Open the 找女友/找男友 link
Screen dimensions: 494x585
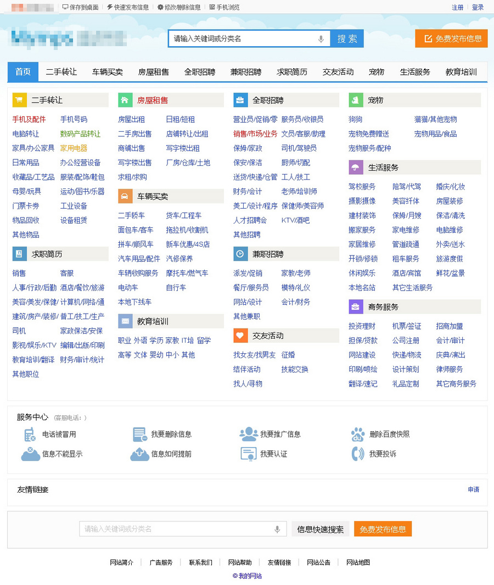(255, 355)
